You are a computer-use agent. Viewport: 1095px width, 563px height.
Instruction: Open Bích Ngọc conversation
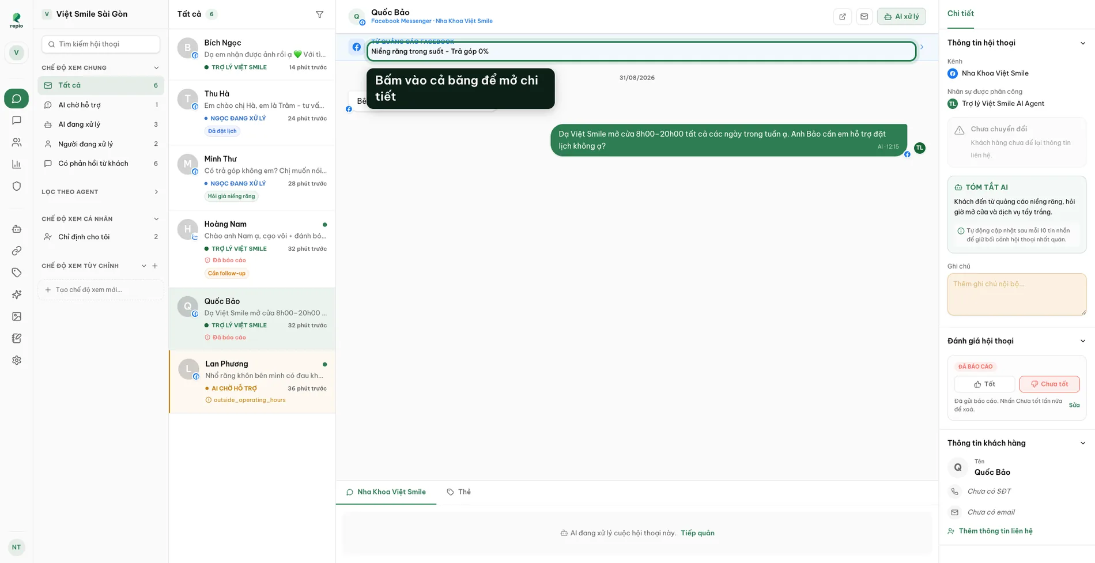coord(252,55)
